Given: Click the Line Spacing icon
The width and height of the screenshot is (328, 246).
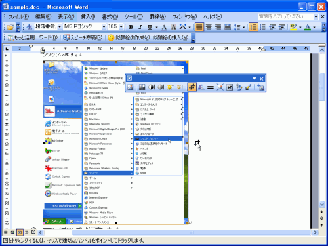Looking at the screenshot, I should coord(237,27).
